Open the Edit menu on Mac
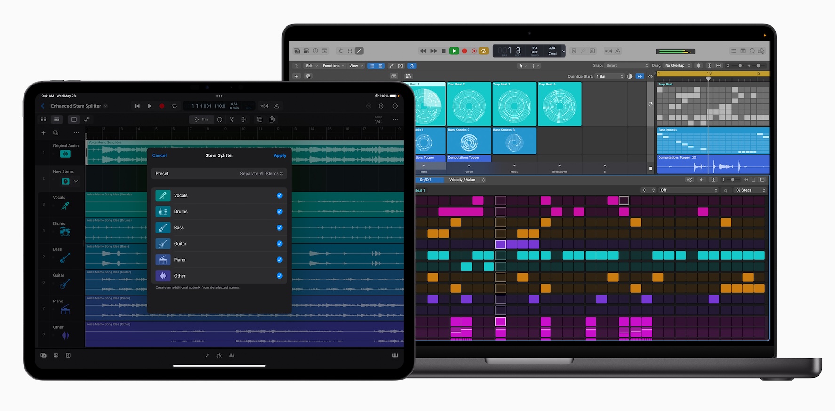Image resolution: width=835 pixels, height=411 pixels. (311, 66)
